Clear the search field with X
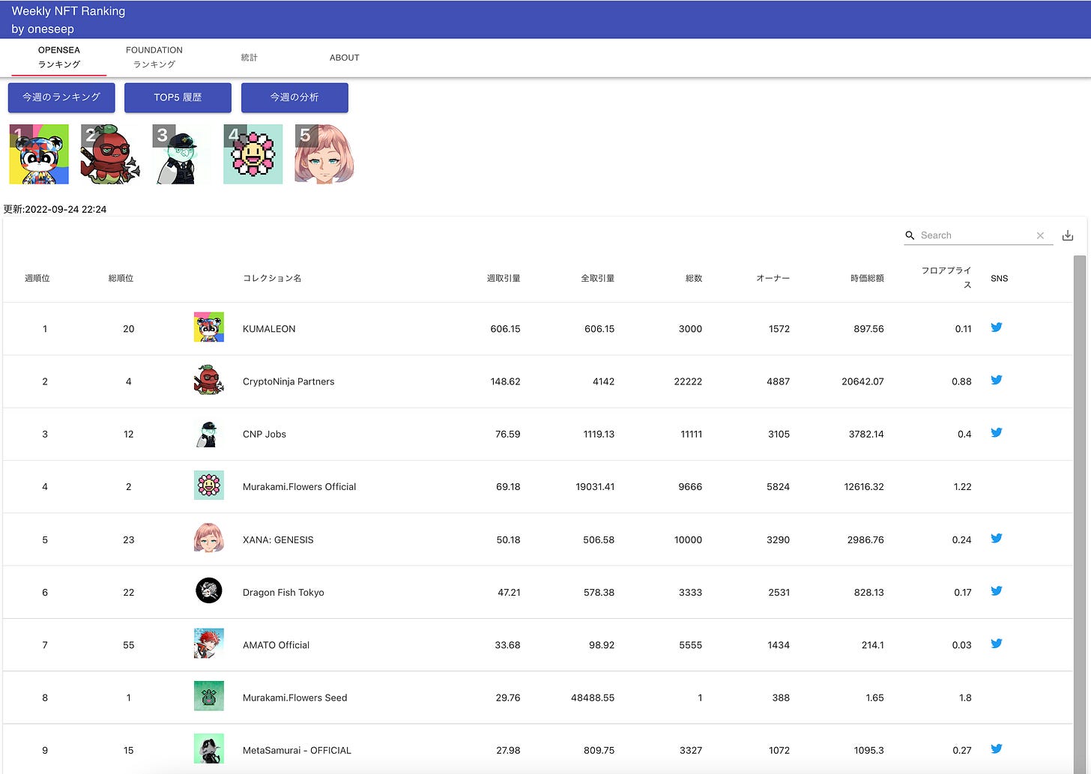The image size is (1091, 774). click(x=1040, y=235)
